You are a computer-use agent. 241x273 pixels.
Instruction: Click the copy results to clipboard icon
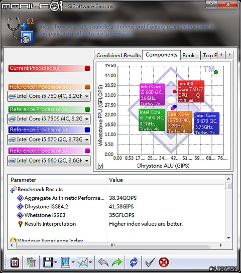tap(31, 262)
